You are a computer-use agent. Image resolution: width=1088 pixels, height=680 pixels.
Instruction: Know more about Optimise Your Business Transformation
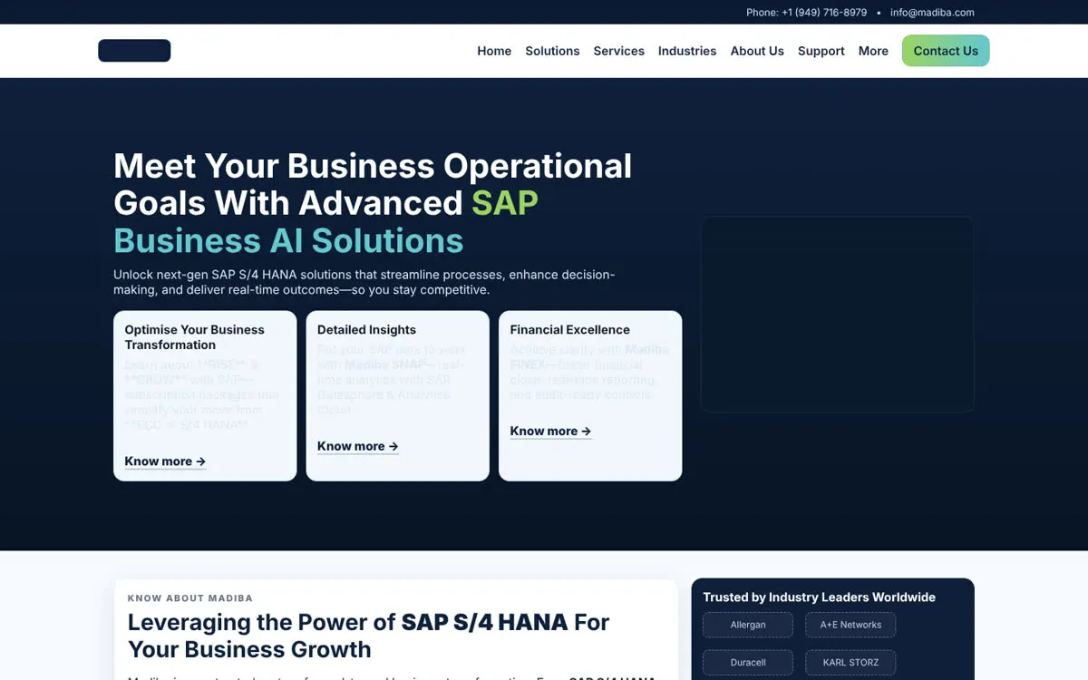tap(165, 461)
